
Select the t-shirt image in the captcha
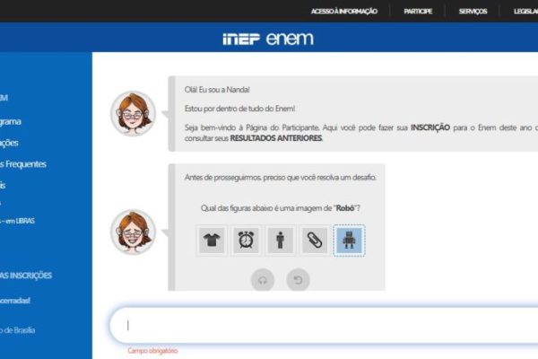click(212, 241)
